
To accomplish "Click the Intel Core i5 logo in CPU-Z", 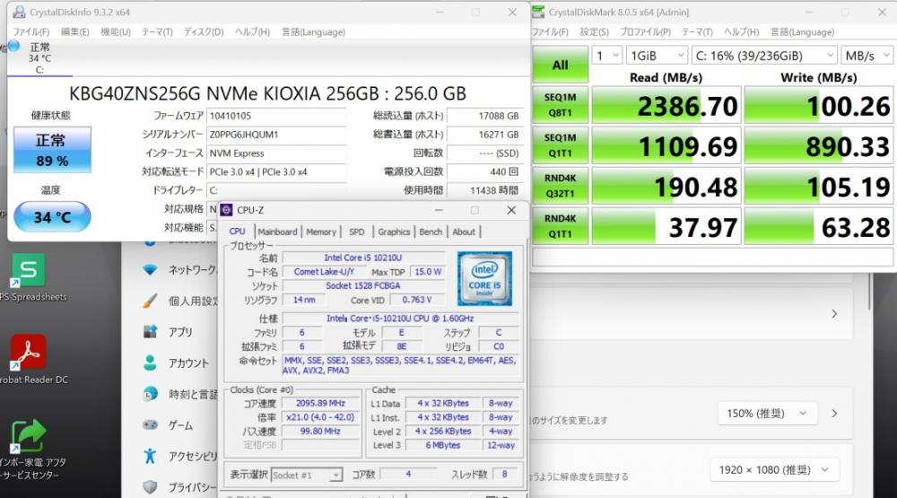I will (x=484, y=279).
